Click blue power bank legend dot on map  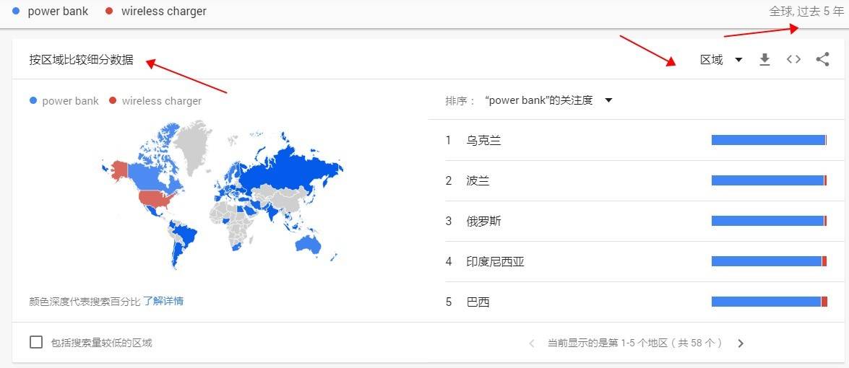[33, 101]
